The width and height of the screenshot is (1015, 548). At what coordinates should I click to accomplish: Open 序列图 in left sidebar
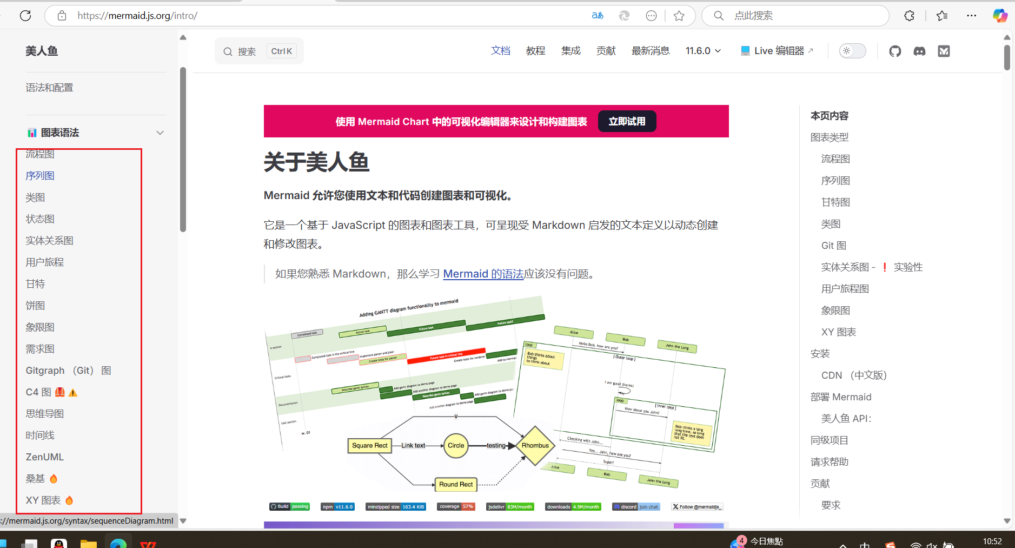[x=40, y=176]
